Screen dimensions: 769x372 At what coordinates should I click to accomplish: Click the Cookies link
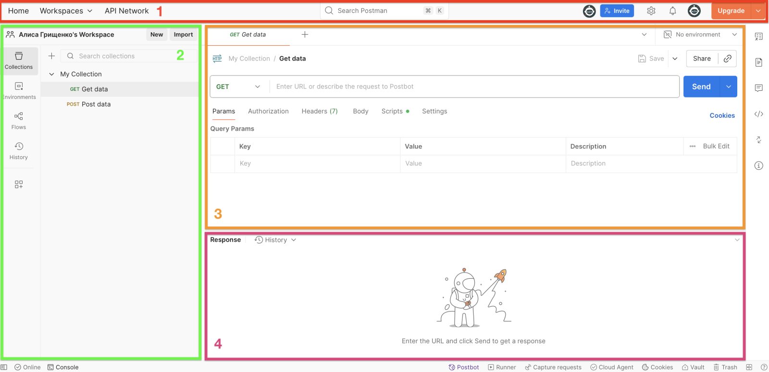coord(722,115)
